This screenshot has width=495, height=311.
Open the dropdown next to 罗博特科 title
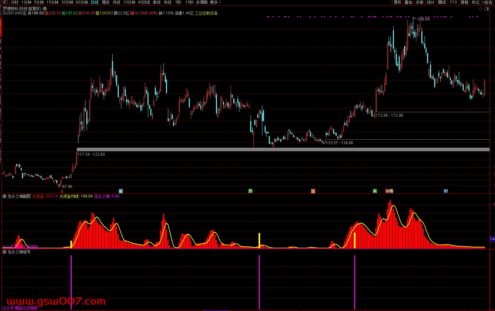pos(45,9)
